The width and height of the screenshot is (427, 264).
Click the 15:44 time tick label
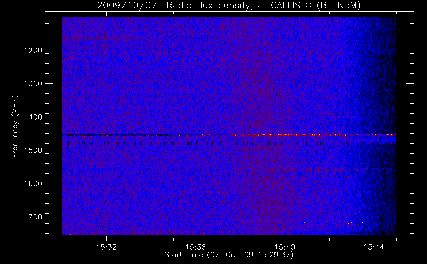tap(374, 247)
